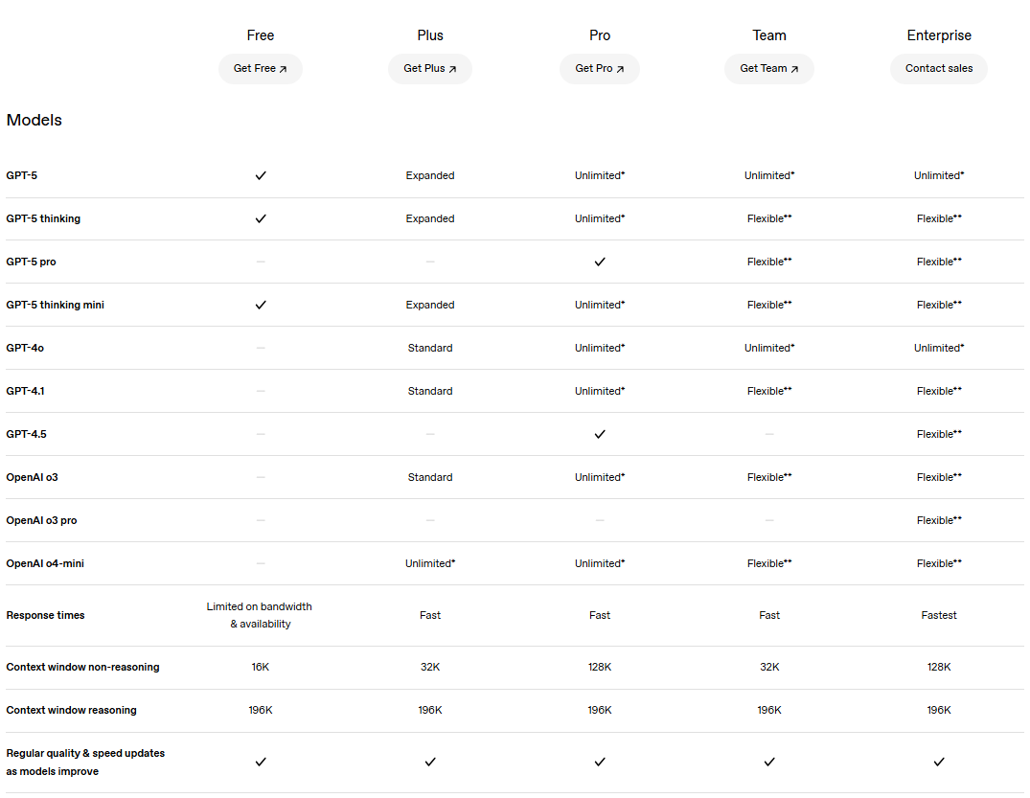The width and height of the screenshot is (1030, 798).
Task: Click the Enterprise plan column heading
Action: 939,35
